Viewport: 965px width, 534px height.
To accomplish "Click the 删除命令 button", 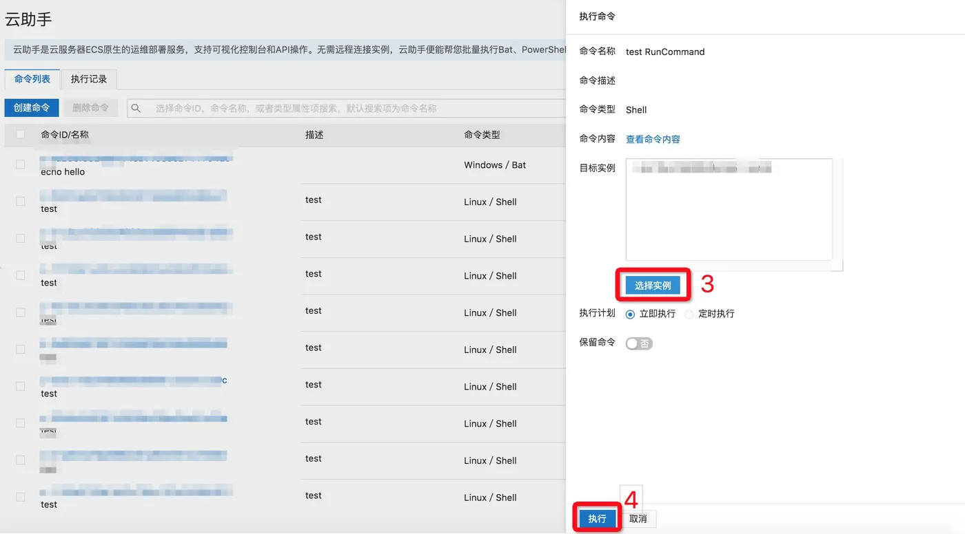I will pyautogui.click(x=90, y=108).
